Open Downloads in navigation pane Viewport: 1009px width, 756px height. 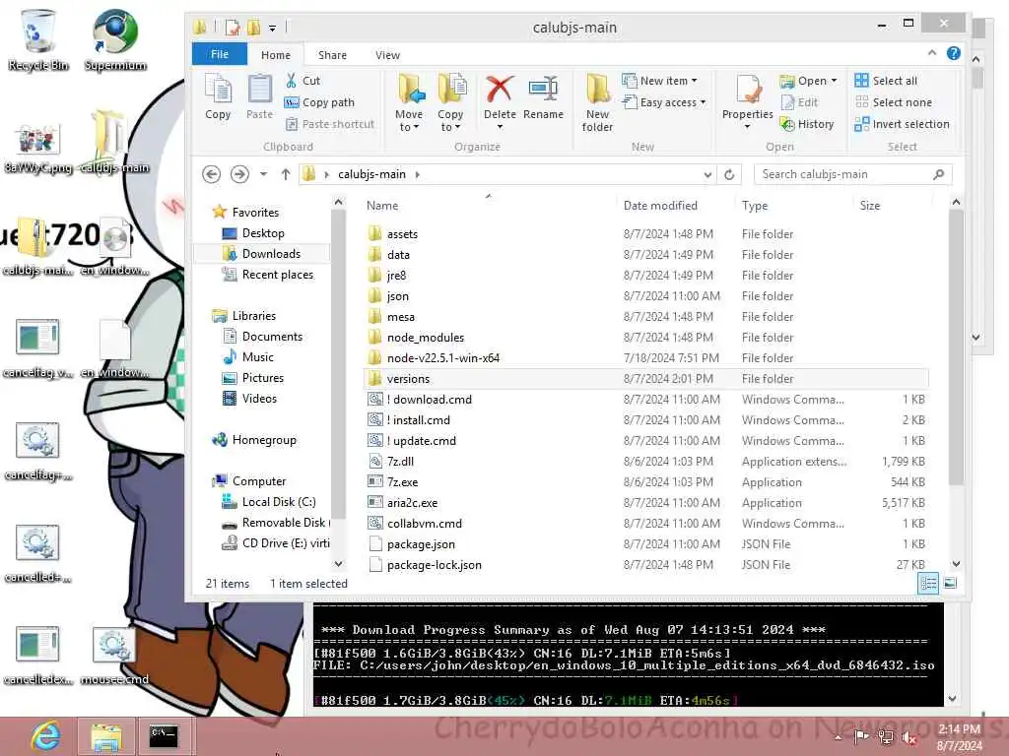coord(271,254)
